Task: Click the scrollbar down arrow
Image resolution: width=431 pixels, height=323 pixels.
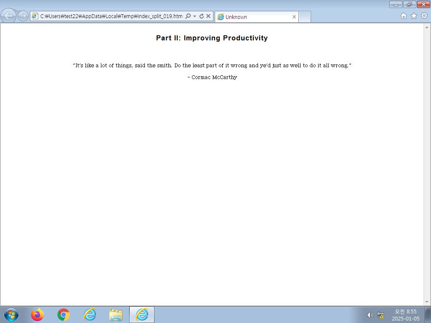Action: (427, 302)
